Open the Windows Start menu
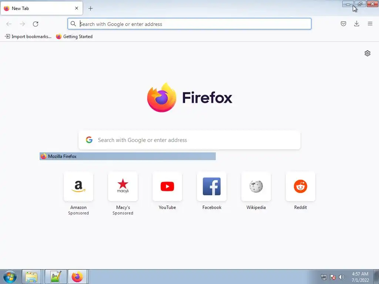The width and height of the screenshot is (379, 284). 10,277
